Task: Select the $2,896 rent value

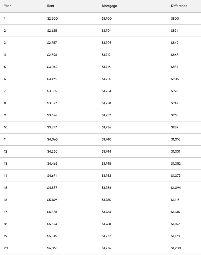Action: tap(52, 55)
